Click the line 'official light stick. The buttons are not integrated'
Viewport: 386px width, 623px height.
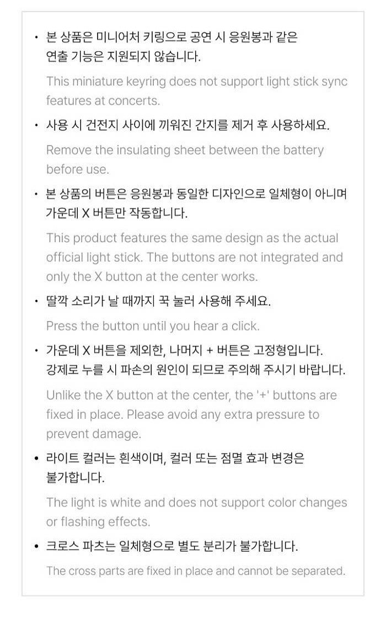194,258
